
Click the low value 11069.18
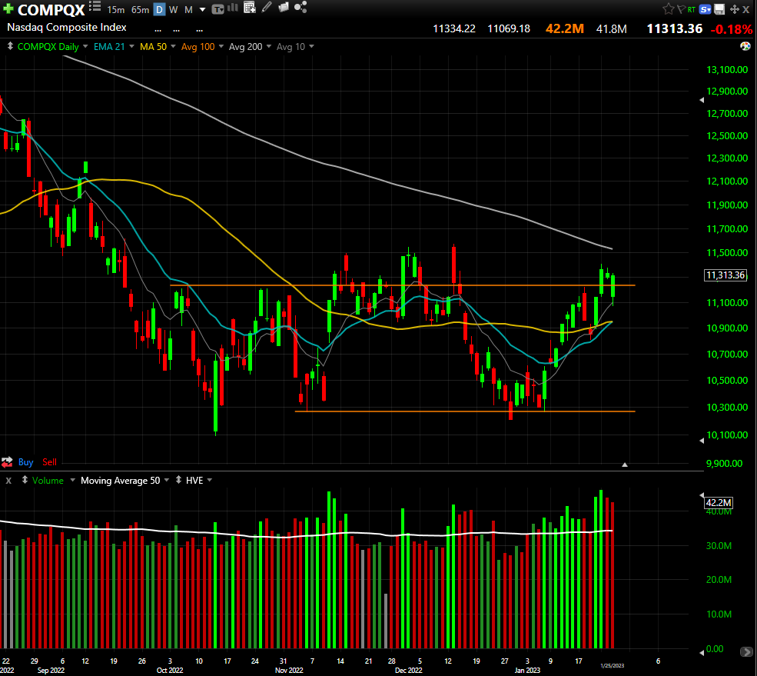click(x=509, y=28)
